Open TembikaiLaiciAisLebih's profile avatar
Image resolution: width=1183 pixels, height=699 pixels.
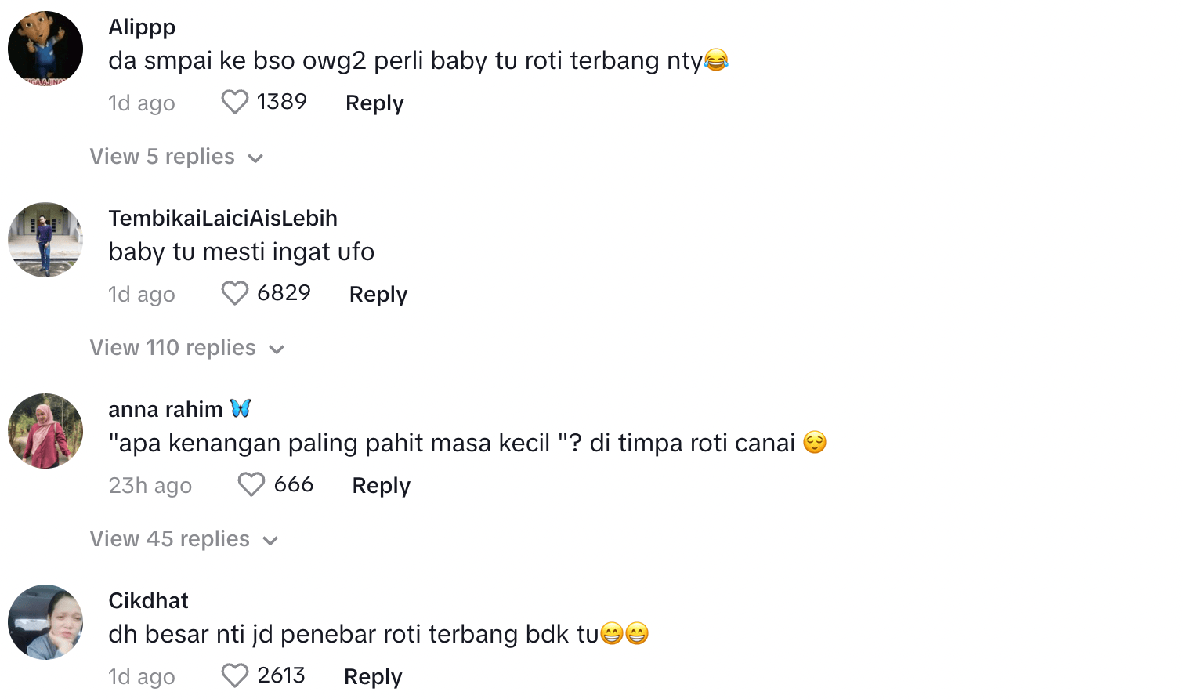click(45, 240)
